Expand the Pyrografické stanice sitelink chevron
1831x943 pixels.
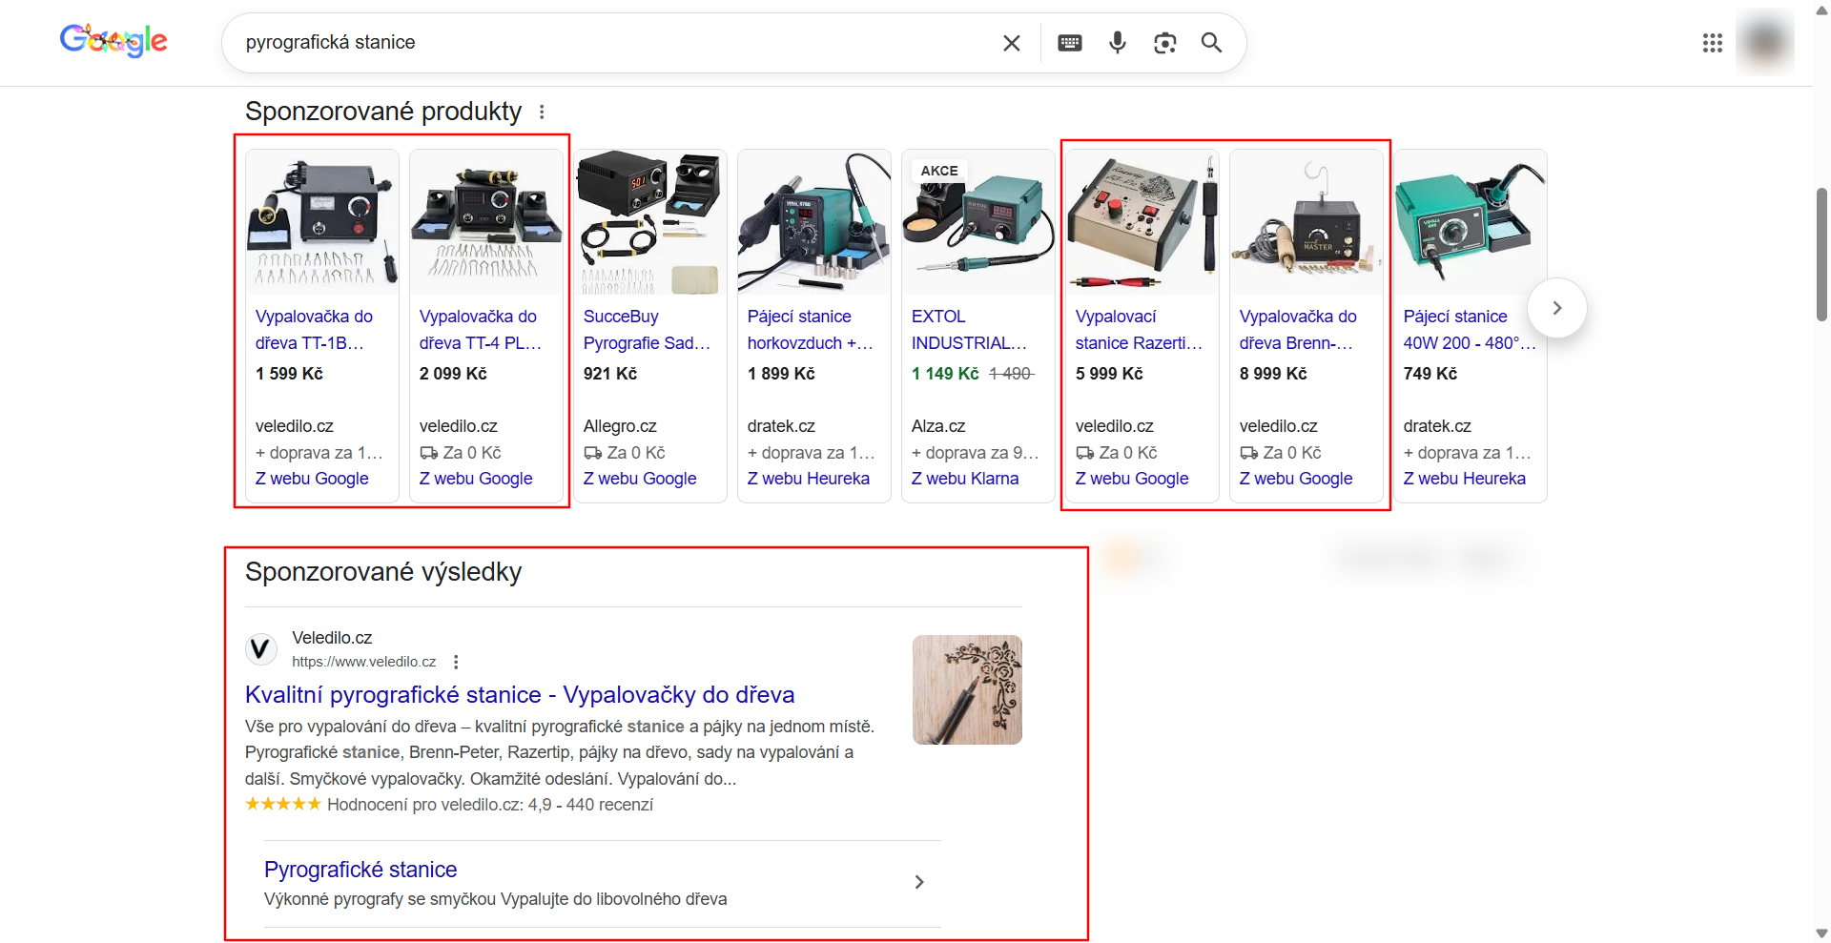918,882
